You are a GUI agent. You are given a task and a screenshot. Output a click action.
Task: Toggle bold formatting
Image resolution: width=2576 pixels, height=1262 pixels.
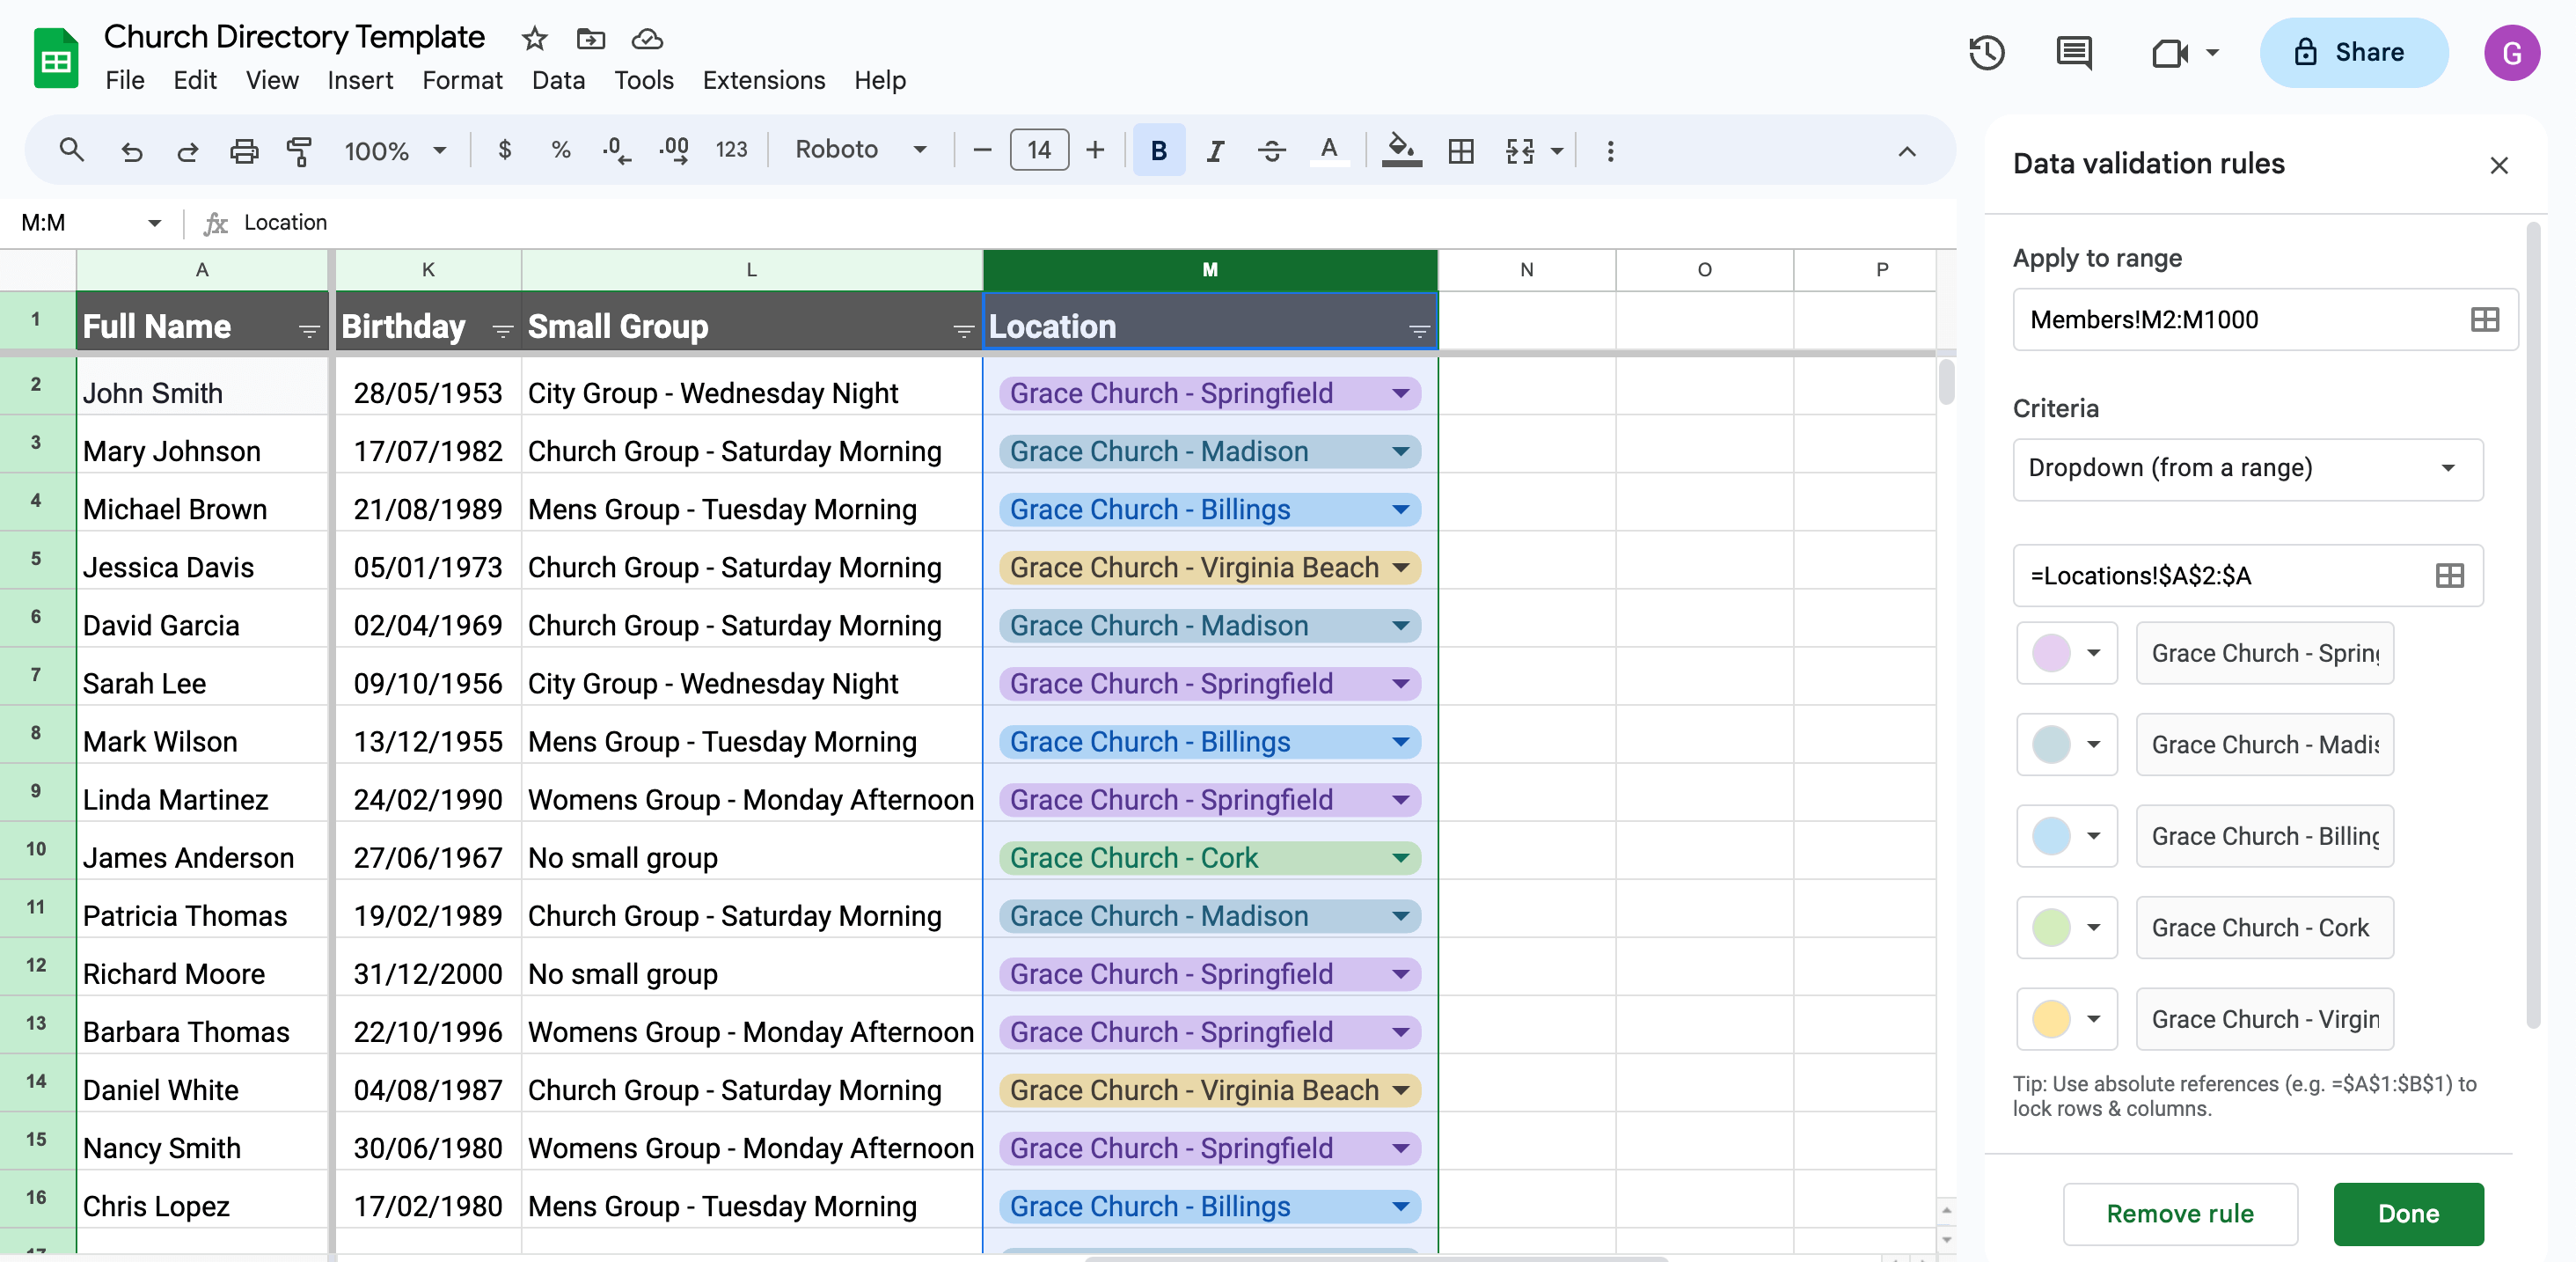pyautogui.click(x=1157, y=151)
